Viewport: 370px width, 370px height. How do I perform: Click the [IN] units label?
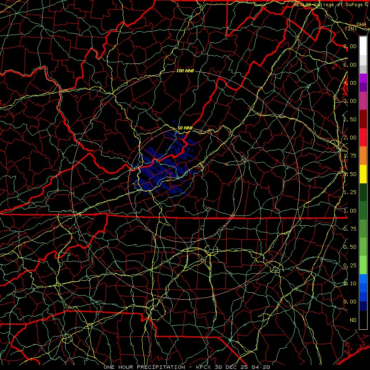coord(351,28)
